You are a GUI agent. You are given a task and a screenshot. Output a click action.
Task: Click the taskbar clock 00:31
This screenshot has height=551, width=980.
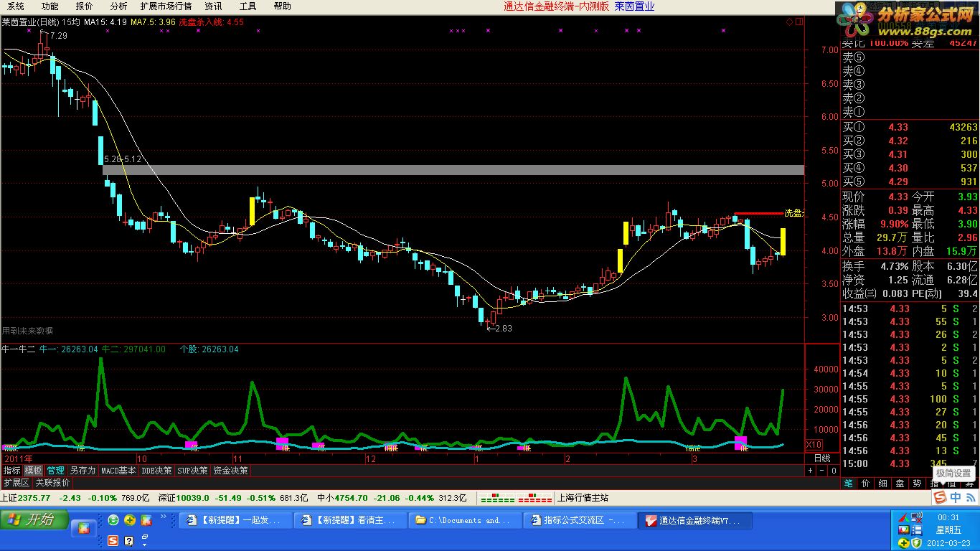point(948,517)
